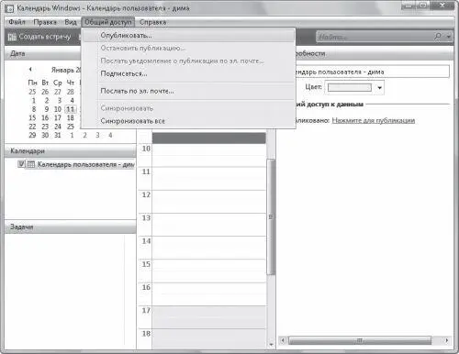Click the Создать встречу calendar icon
Screen dimensions: 459x354
12,37
